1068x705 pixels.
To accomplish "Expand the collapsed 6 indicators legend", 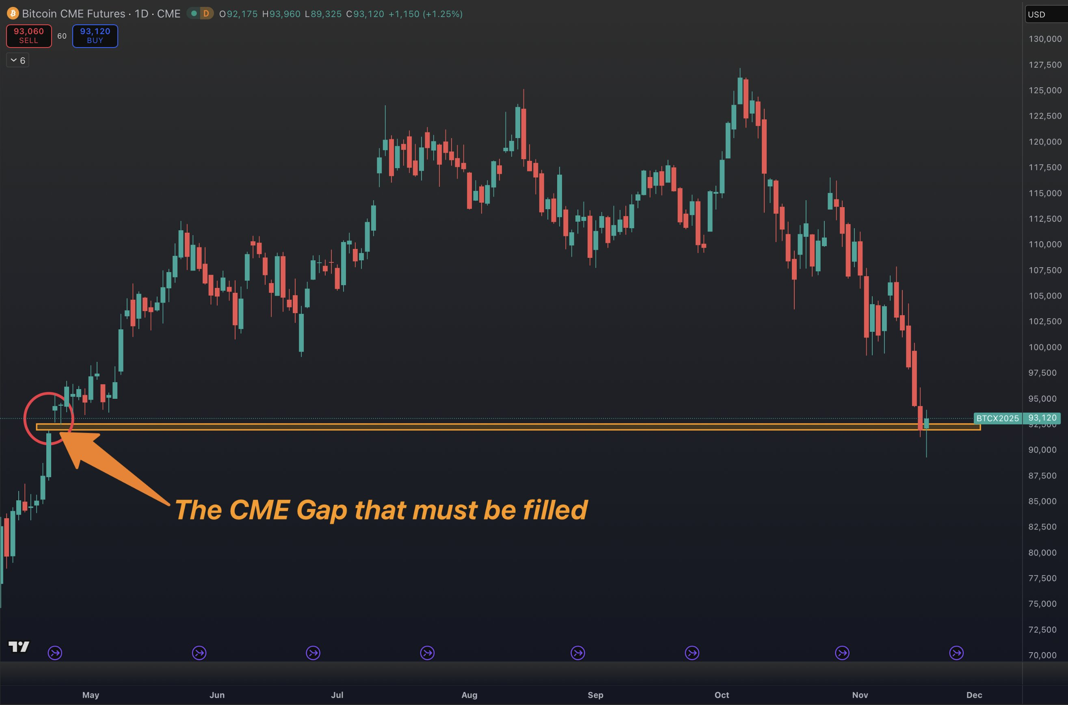I will [x=17, y=60].
